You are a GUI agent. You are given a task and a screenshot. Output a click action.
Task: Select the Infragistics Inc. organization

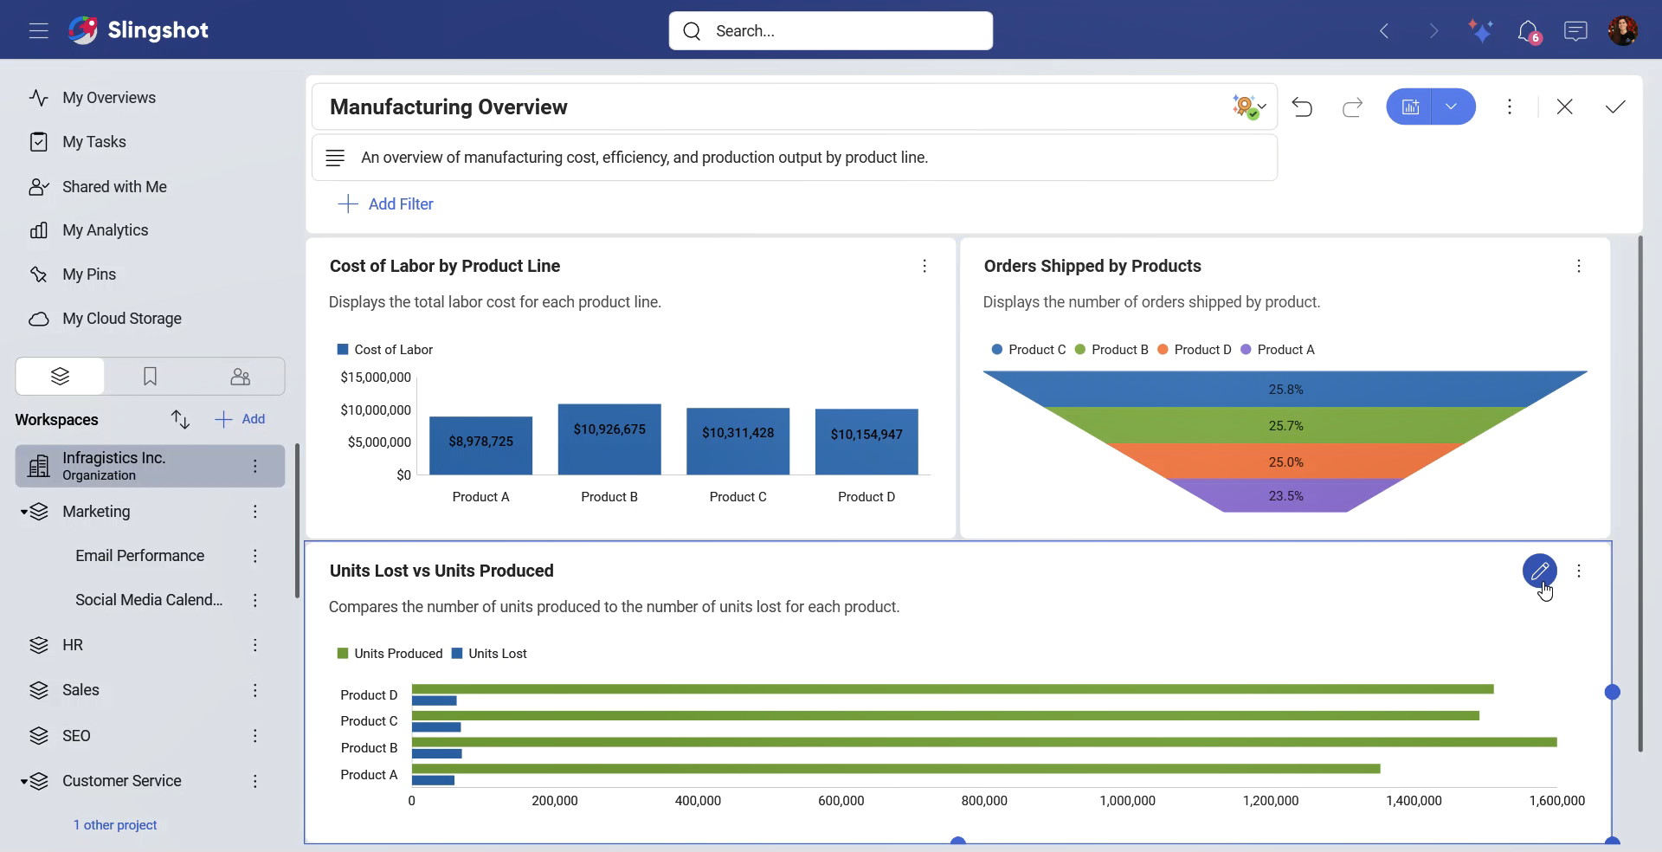[151, 466]
